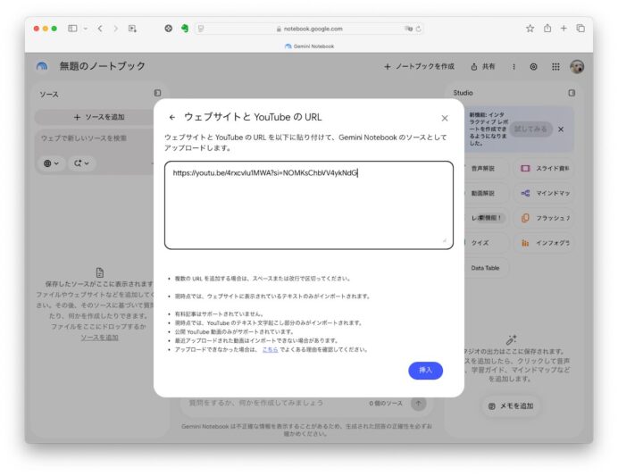
Task: Open the Google apps grid icon
Action: pos(555,67)
